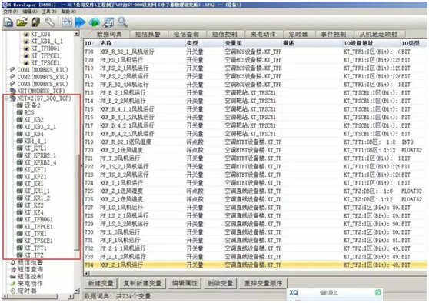Open the 文件(F) menu
Screen dimensions: 429x303
[11, 12]
